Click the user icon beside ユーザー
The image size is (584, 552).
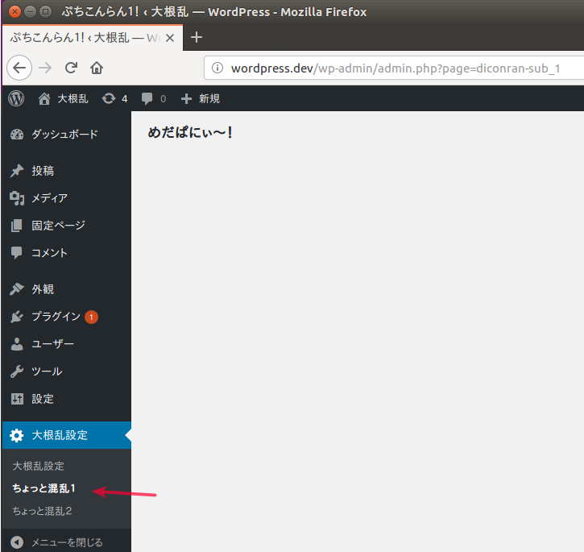(17, 344)
